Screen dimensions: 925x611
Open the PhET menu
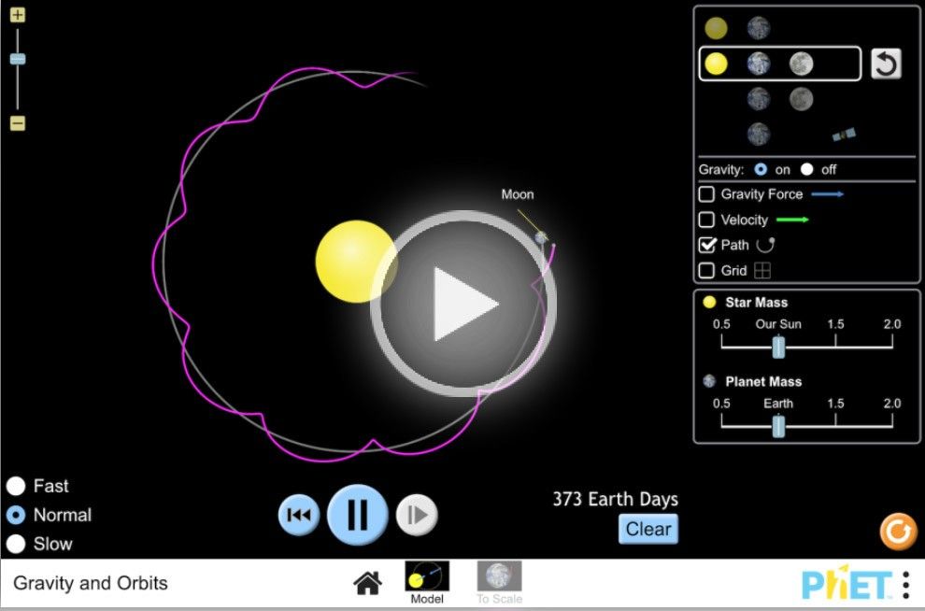(x=907, y=583)
